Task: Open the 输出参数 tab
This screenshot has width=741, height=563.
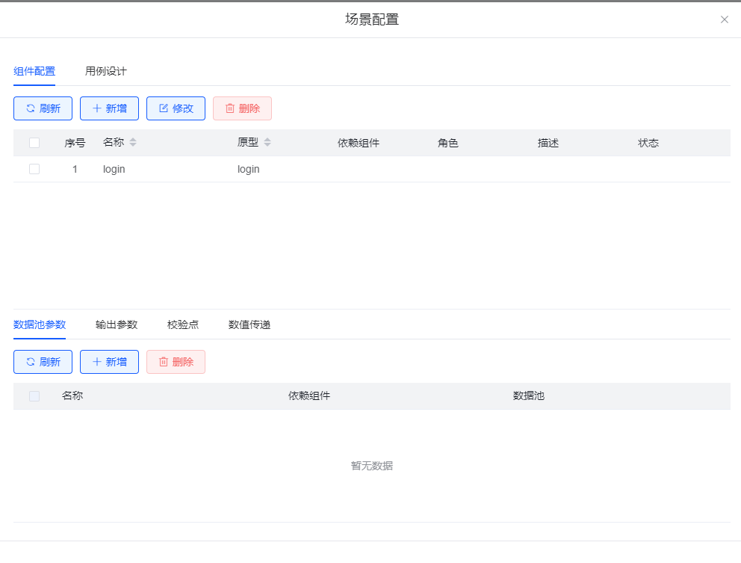Action: coord(117,324)
